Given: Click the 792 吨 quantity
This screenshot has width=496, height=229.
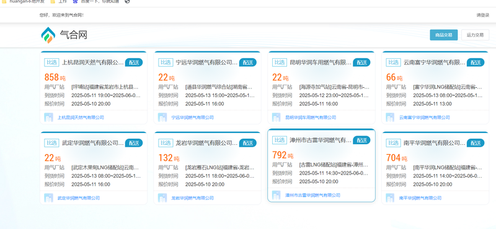Looking at the screenshot, I should pyautogui.click(x=283, y=155).
